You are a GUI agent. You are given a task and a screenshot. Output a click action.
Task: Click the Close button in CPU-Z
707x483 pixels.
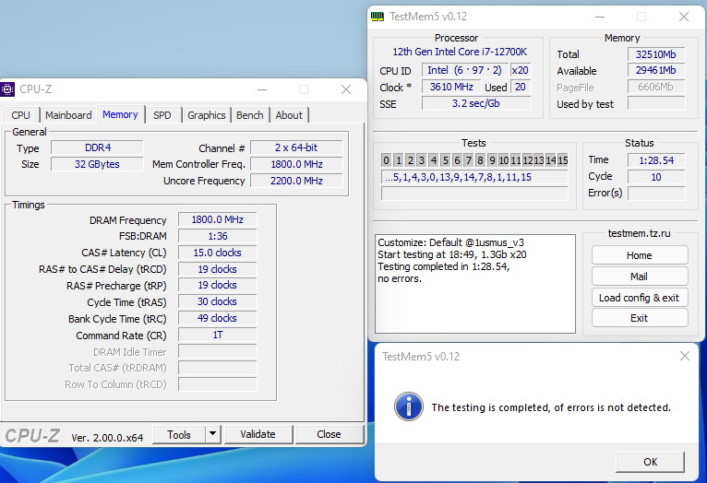329,434
